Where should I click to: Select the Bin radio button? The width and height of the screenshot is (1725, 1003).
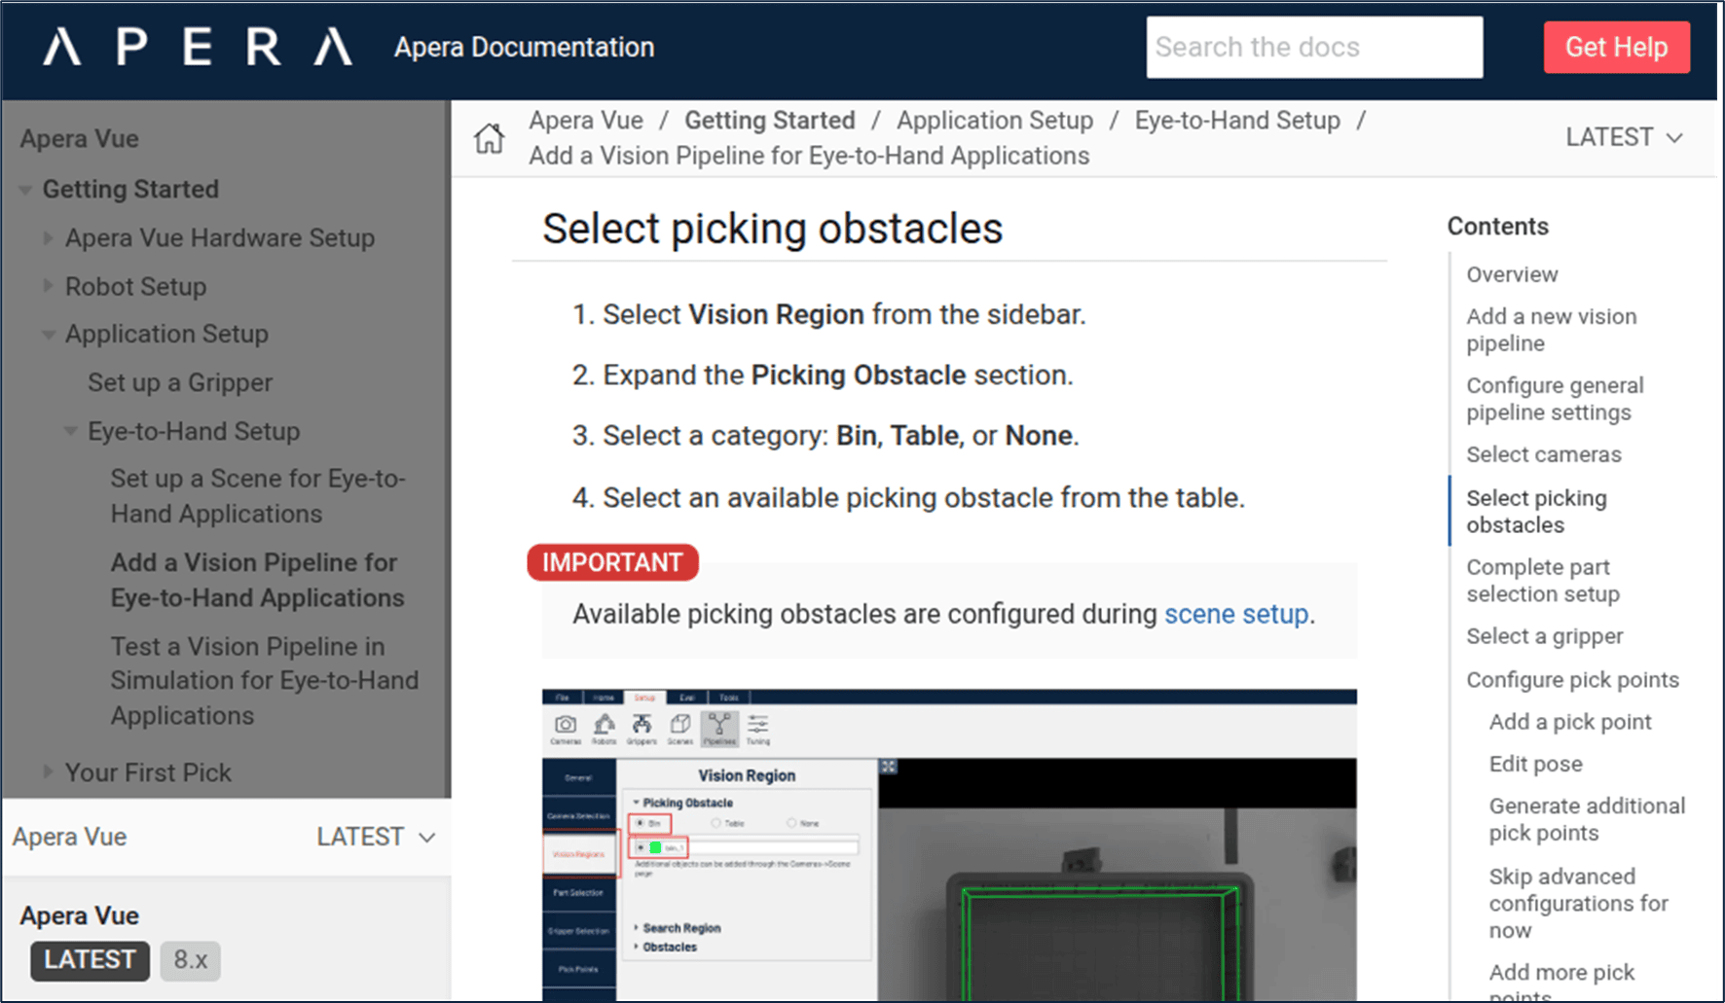point(641,823)
